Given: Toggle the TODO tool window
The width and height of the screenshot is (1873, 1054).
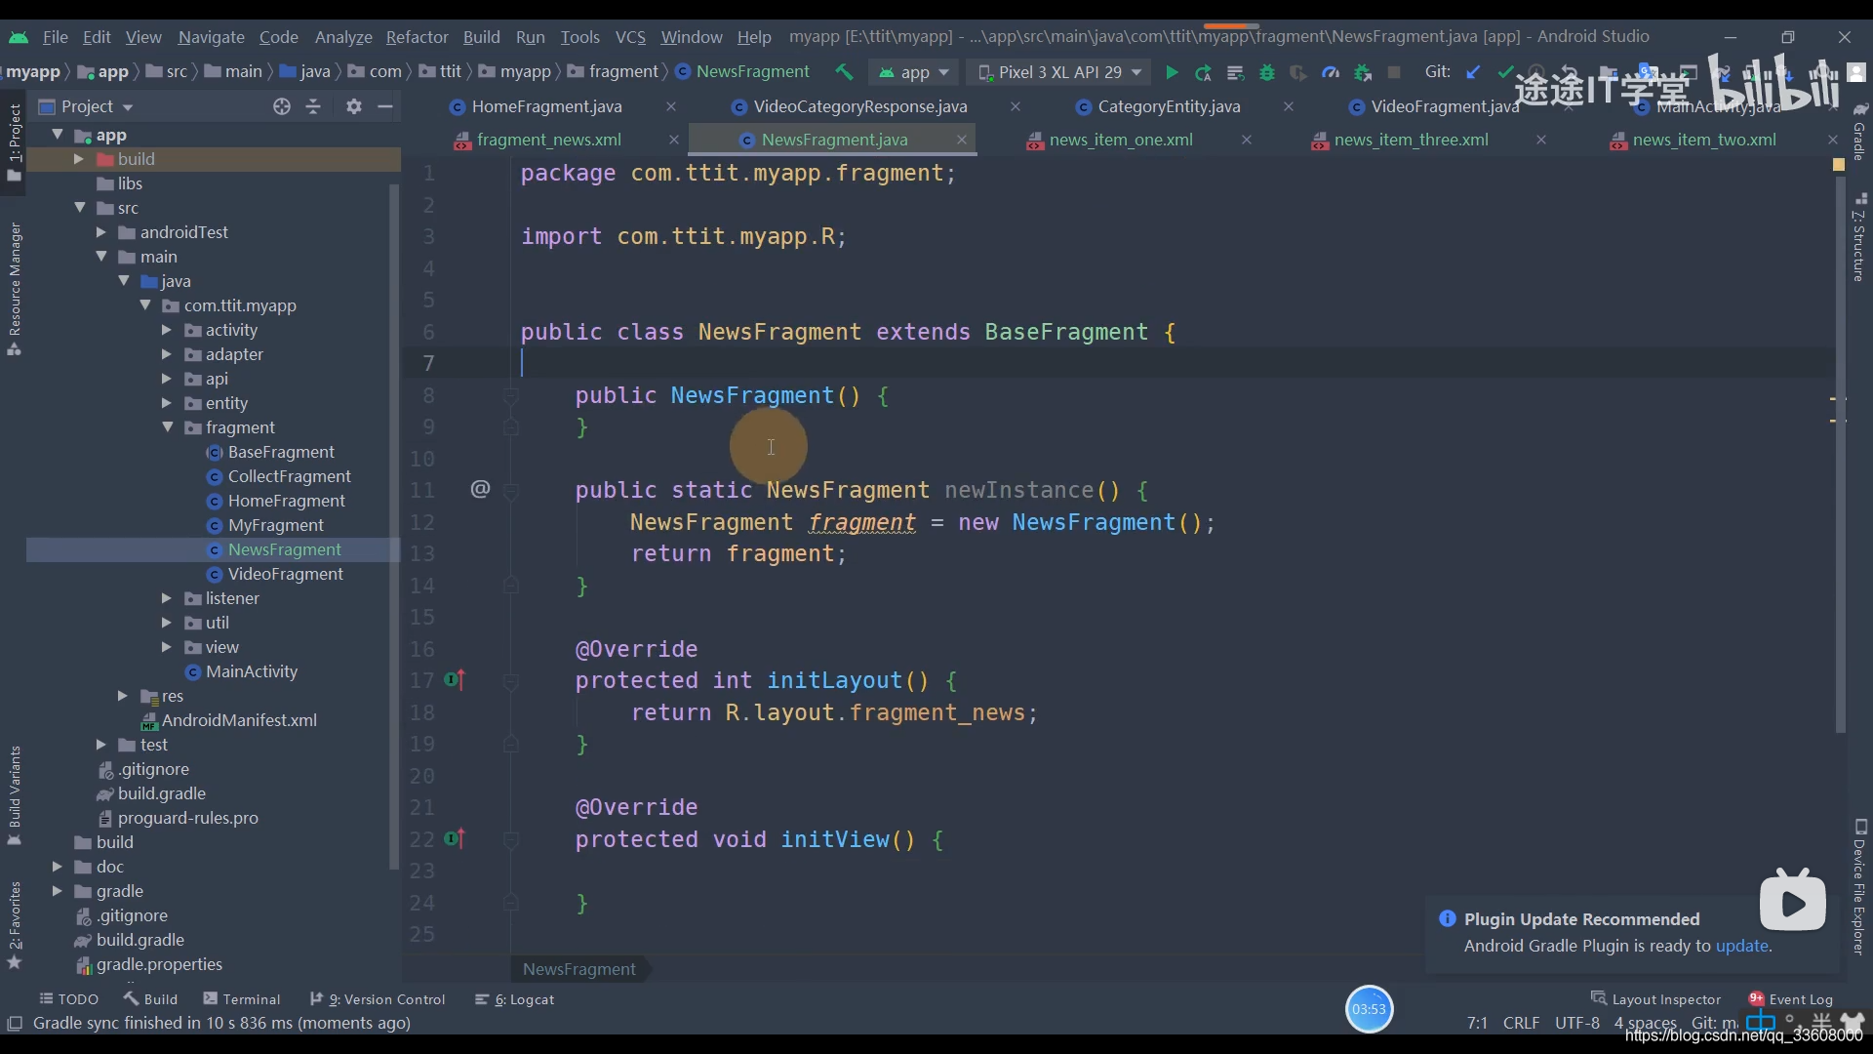Looking at the screenshot, I should point(68,999).
